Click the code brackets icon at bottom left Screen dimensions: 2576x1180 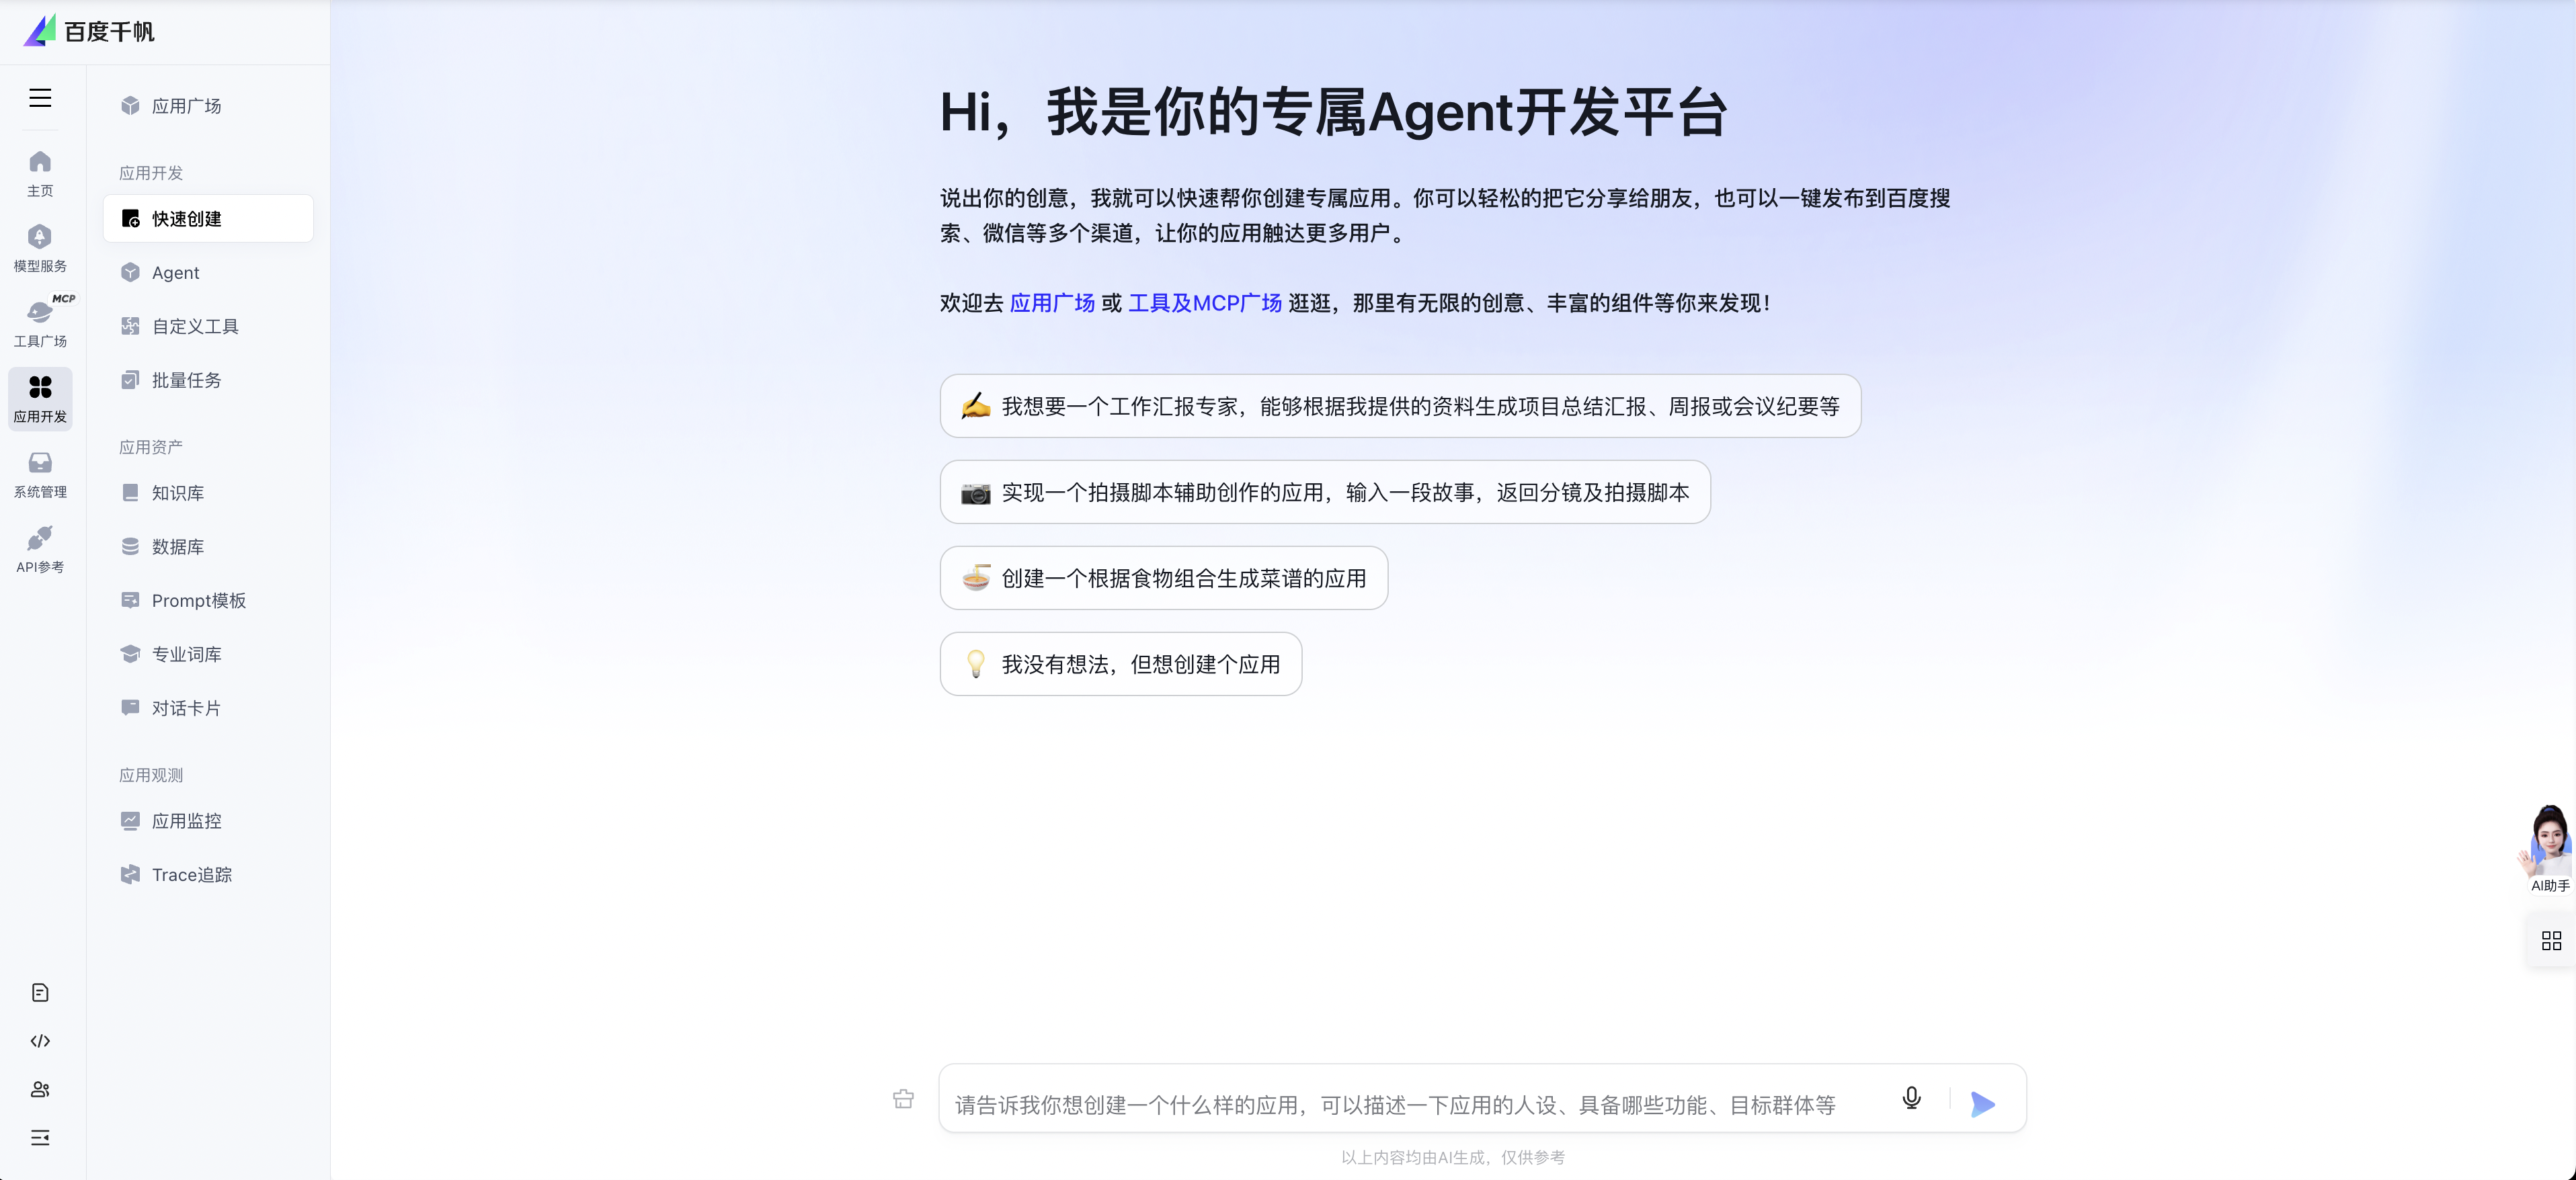pyautogui.click(x=40, y=1041)
